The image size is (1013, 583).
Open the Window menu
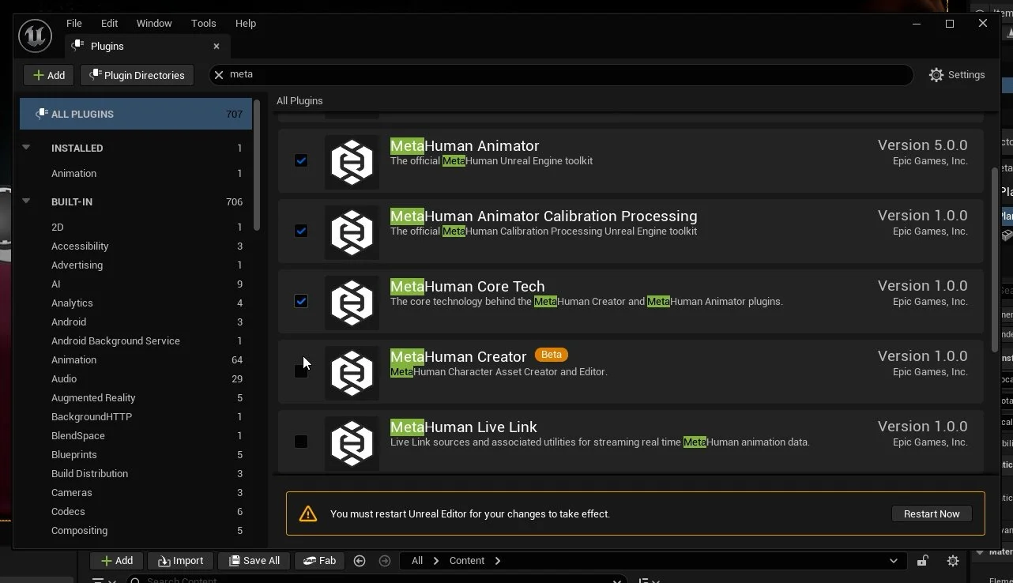(154, 23)
